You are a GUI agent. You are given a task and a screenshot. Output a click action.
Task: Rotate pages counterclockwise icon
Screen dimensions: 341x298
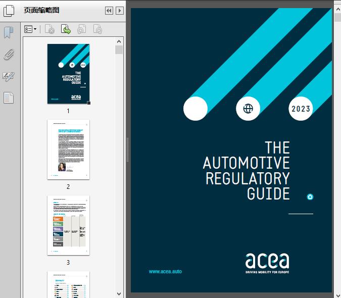pyautogui.click(x=81, y=29)
